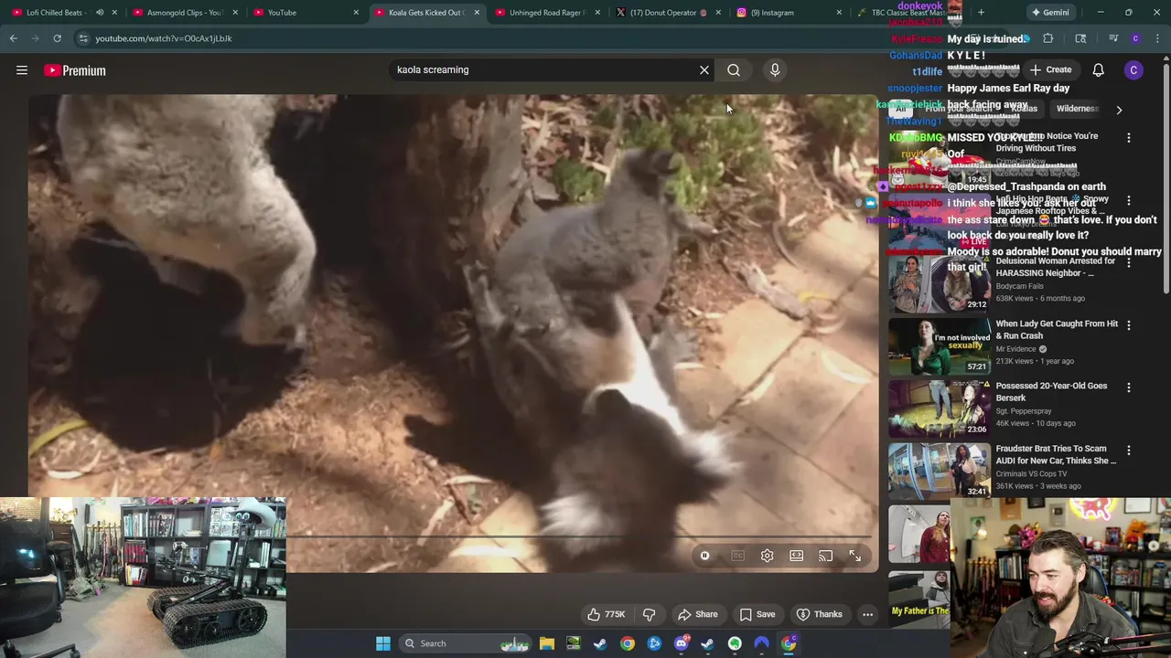Close the Koala Gets Kicked Out tab
This screenshot has width=1171, height=658.
(x=477, y=13)
